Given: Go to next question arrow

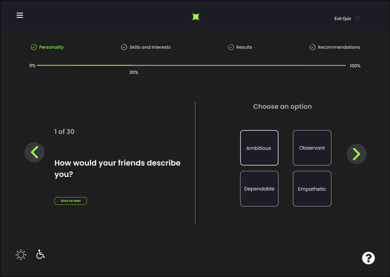Looking at the screenshot, I should [x=356, y=154].
